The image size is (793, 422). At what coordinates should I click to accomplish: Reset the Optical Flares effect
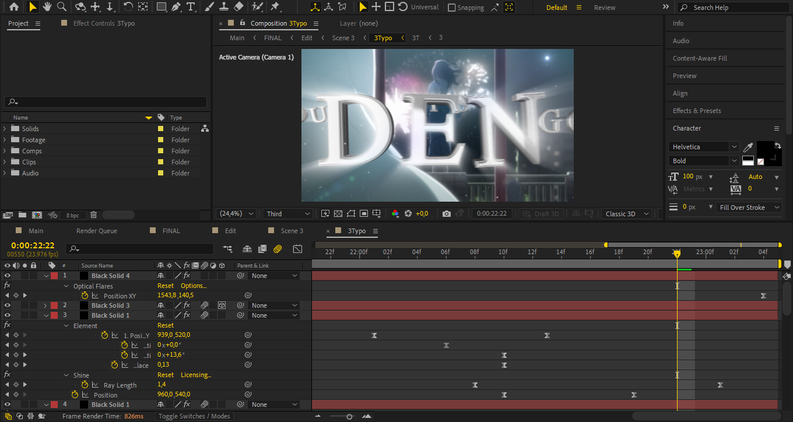coord(166,286)
